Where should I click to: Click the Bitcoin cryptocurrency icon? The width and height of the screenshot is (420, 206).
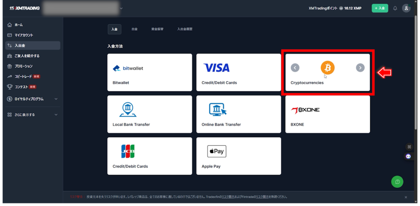point(327,68)
